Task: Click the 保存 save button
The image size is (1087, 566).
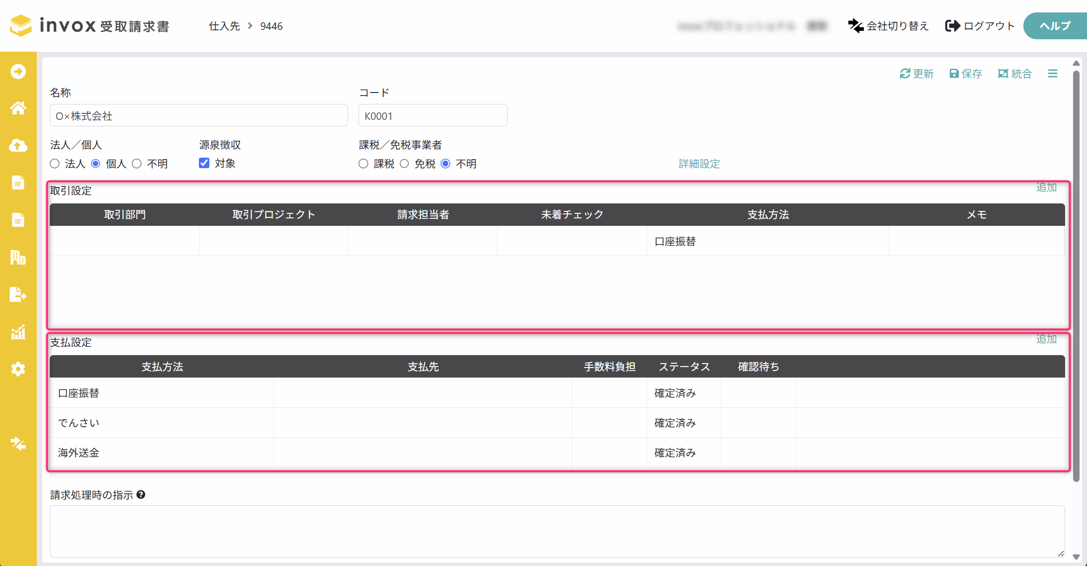Action: (966, 74)
